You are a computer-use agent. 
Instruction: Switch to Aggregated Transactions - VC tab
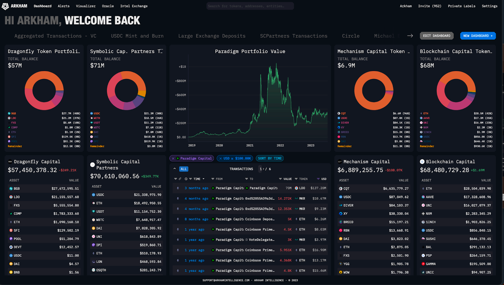[55, 36]
